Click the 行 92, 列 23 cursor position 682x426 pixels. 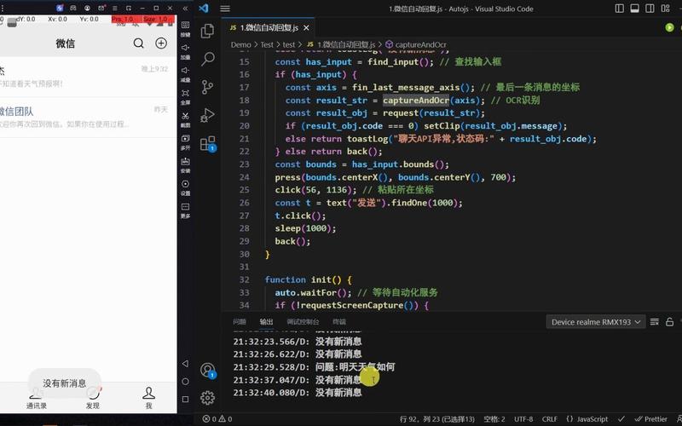pyautogui.click(x=437, y=419)
